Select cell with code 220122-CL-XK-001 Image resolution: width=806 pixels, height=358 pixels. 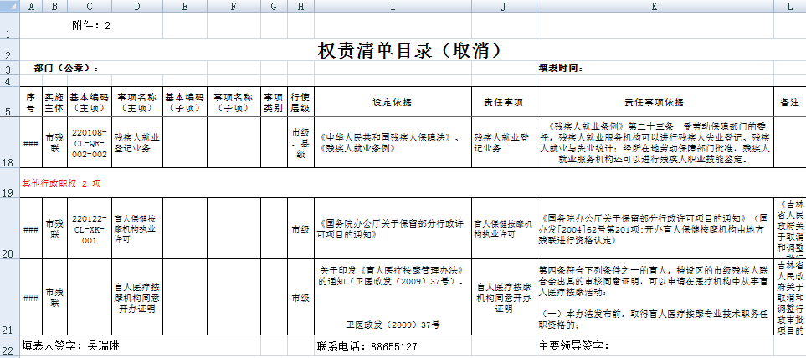[90, 229]
